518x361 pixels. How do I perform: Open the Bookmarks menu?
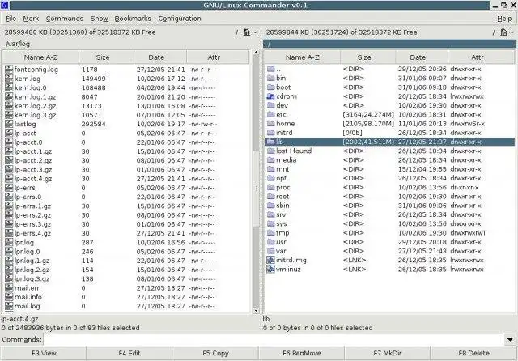tap(133, 19)
